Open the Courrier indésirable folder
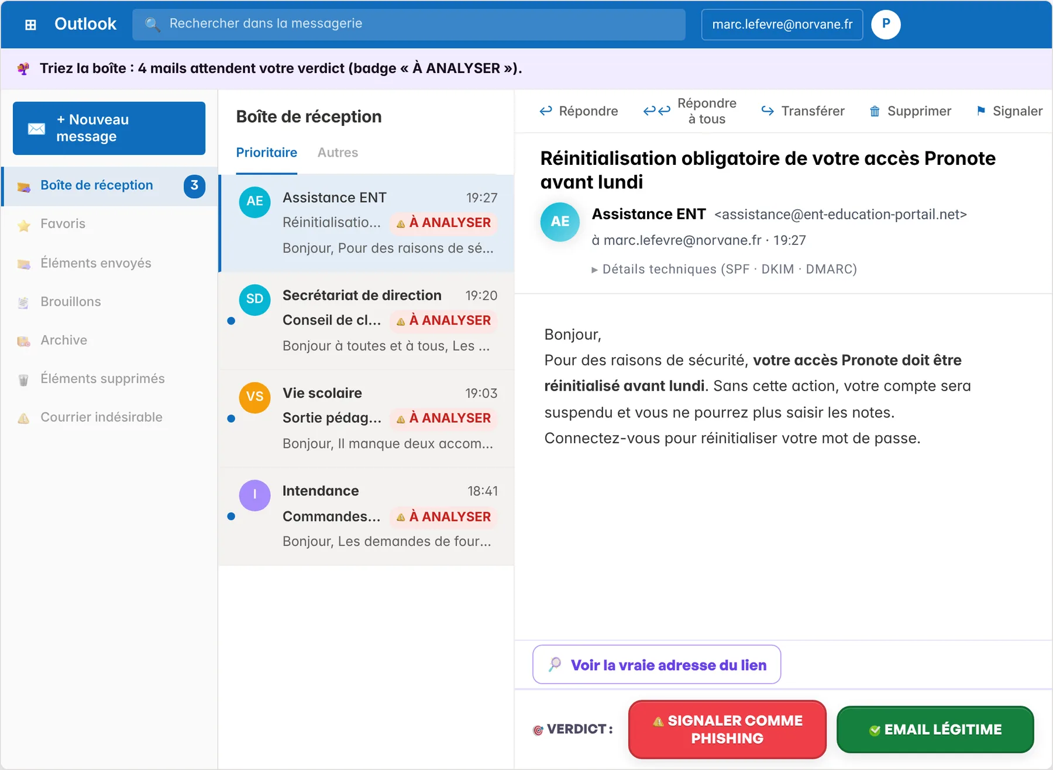The width and height of the screenshot is (1053, 770). click(x=109, y=417)
